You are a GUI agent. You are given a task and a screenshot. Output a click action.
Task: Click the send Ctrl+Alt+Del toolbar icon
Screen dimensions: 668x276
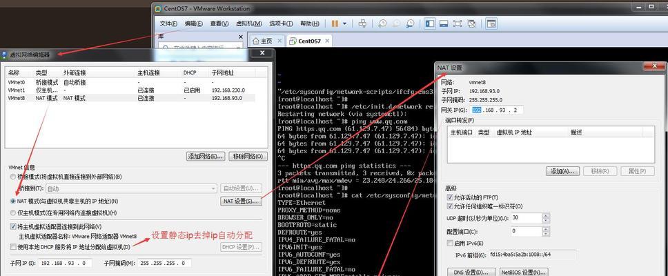(362, 23)
